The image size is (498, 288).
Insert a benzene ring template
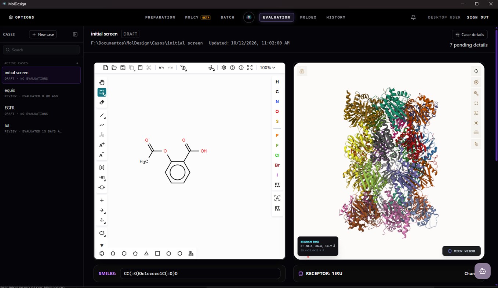coord(102,253)
